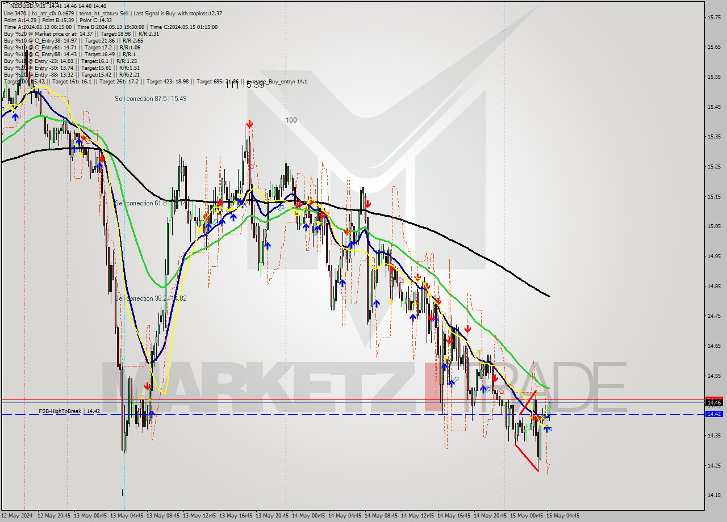Click the 15.25 price axis label
This screenshot has width=727, height=522.
[714, 166]
